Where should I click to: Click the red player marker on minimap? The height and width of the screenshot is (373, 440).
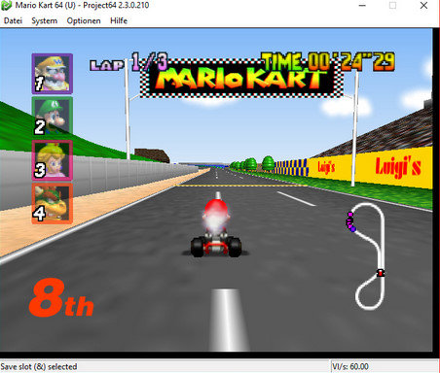[x=381, y=273]
